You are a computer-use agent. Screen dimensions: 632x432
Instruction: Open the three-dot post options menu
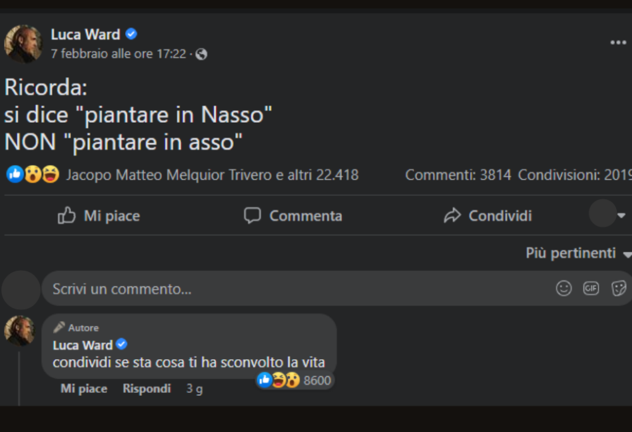[x=617, y=43]
